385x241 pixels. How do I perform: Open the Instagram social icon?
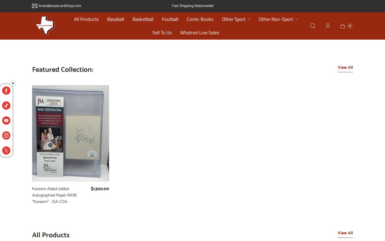click(x=6, y=135)
